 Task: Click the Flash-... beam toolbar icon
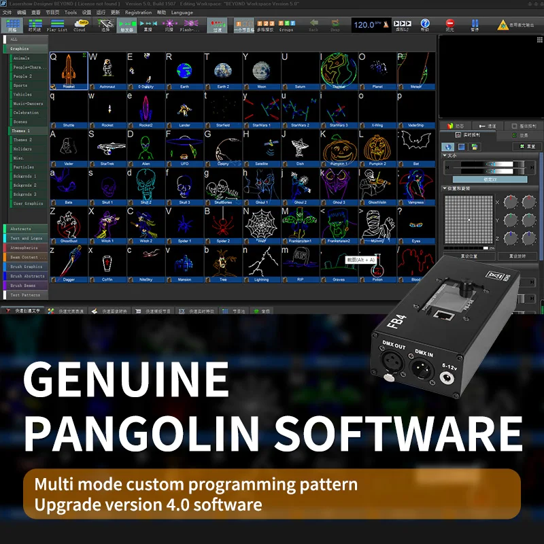190,25
